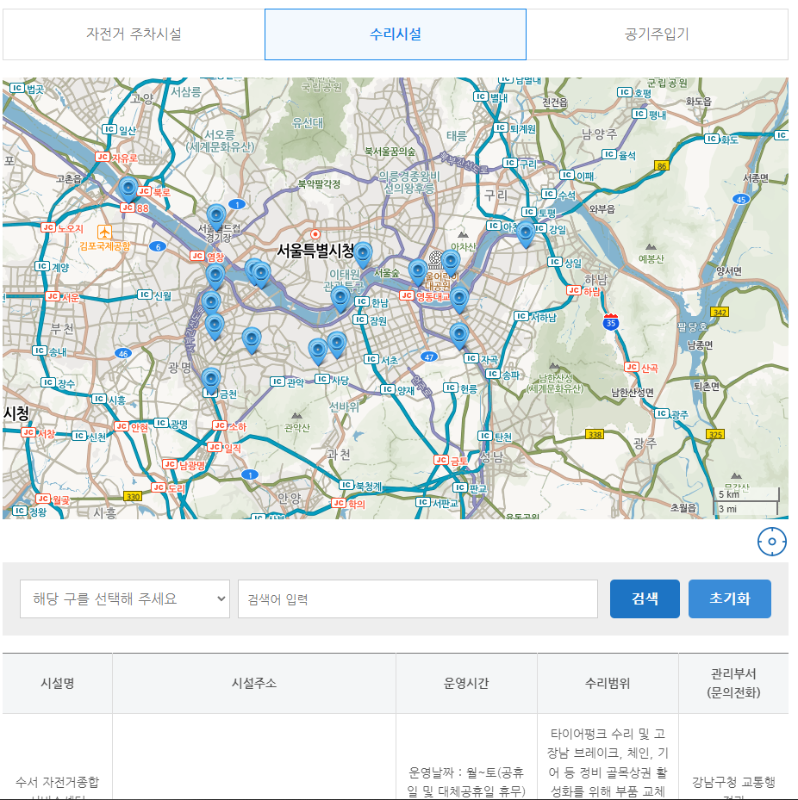Click the repair pin near 서울숲

418,270
